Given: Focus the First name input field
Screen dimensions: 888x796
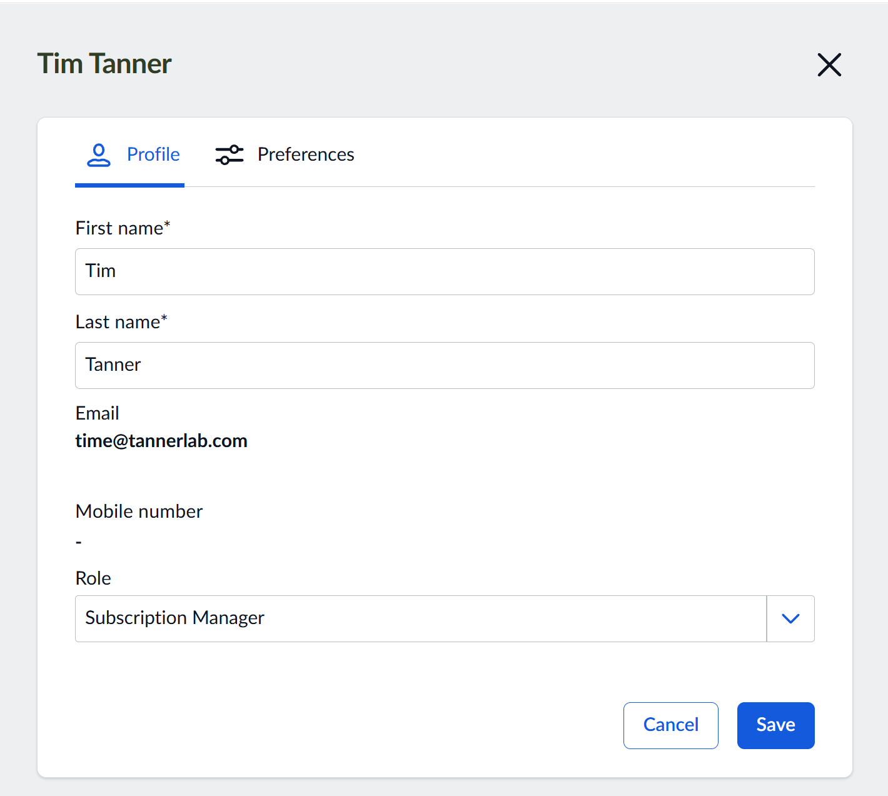Looking at the screenshot, I should [445, 271].
